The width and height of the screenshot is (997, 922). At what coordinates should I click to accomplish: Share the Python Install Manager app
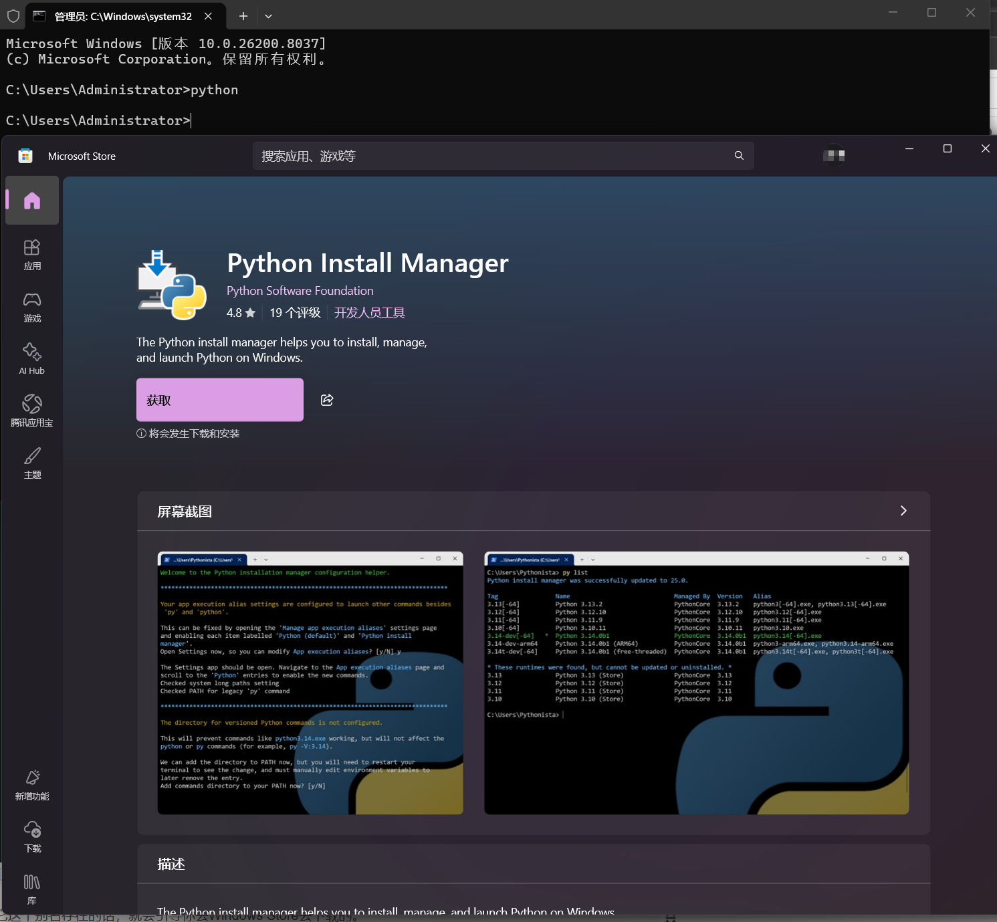click(x=327, y=400)
